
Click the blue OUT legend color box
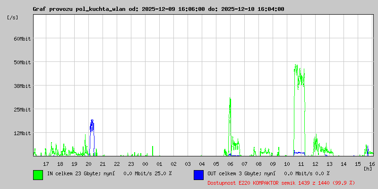(198, 175)
